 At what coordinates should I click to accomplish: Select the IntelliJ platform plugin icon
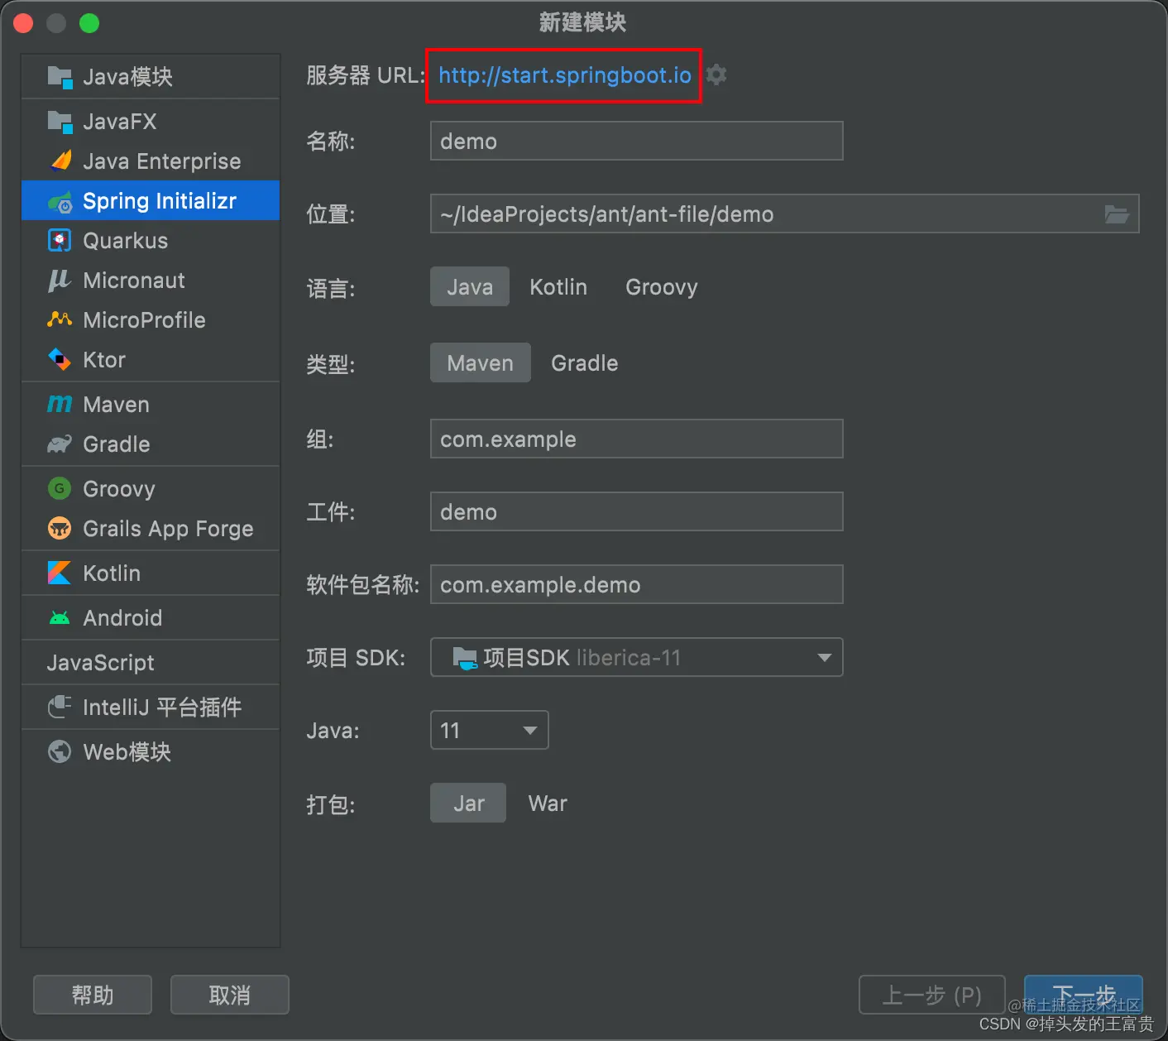point(60,707)
